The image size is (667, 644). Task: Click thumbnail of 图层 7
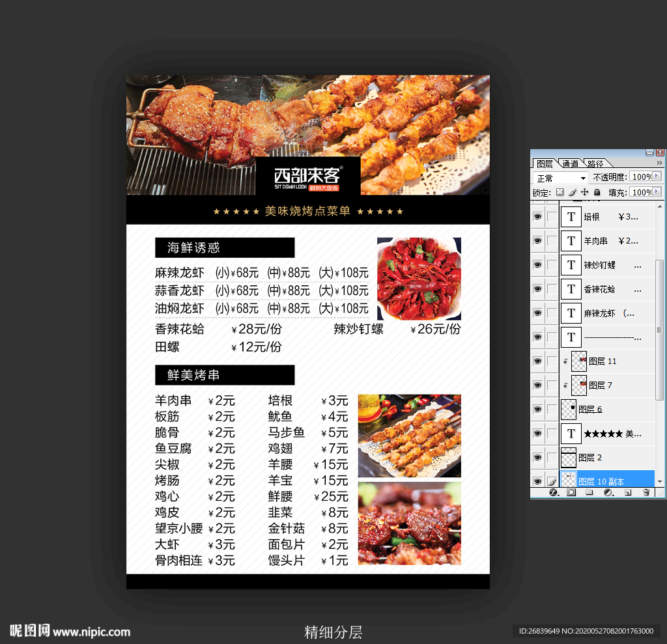coord(579,385)
